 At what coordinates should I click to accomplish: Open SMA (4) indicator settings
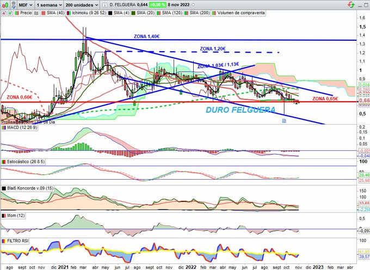click(x=121, y=13)
